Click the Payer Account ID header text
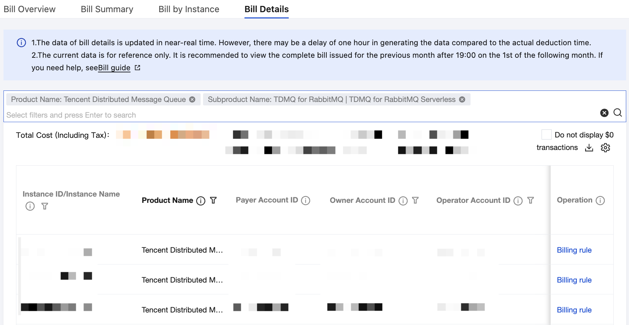Image resolution: width=629 pixels, height=325 pixels. [267, 200]
